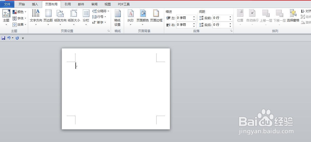Click the right indent 右 input field

pyautogui.click(x=184, y=25)
